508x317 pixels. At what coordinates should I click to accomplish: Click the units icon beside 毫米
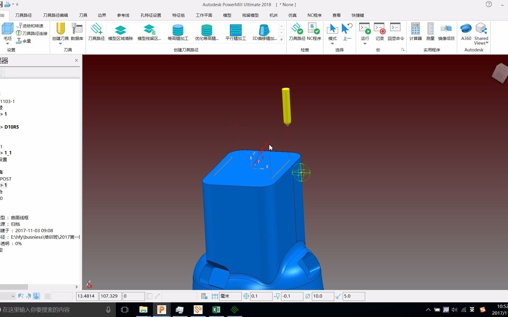point(215,296)
